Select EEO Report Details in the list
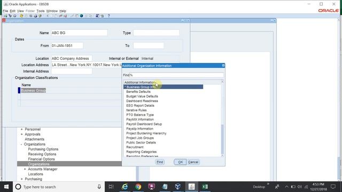The image size is (342, 192). click(140, 106)
